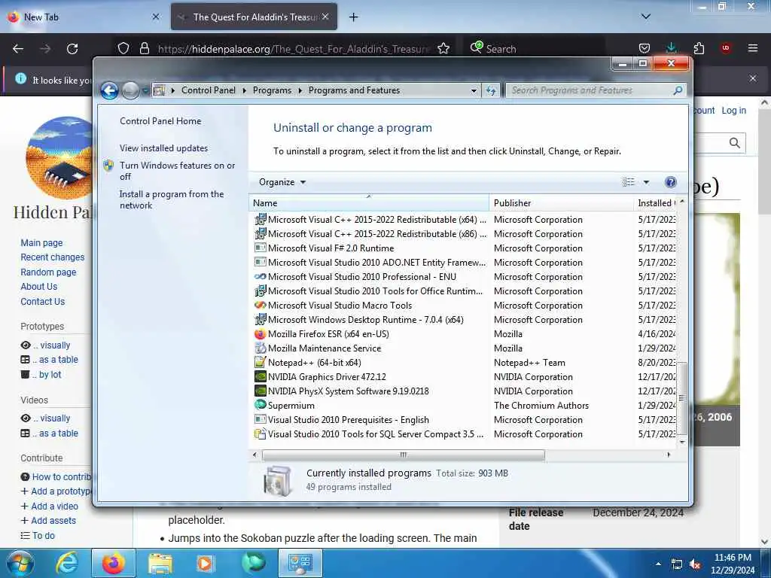Click the back arrow in Control Panel window
The height and width of the screenshot is (578, 771).
click(x=109, y=90)
